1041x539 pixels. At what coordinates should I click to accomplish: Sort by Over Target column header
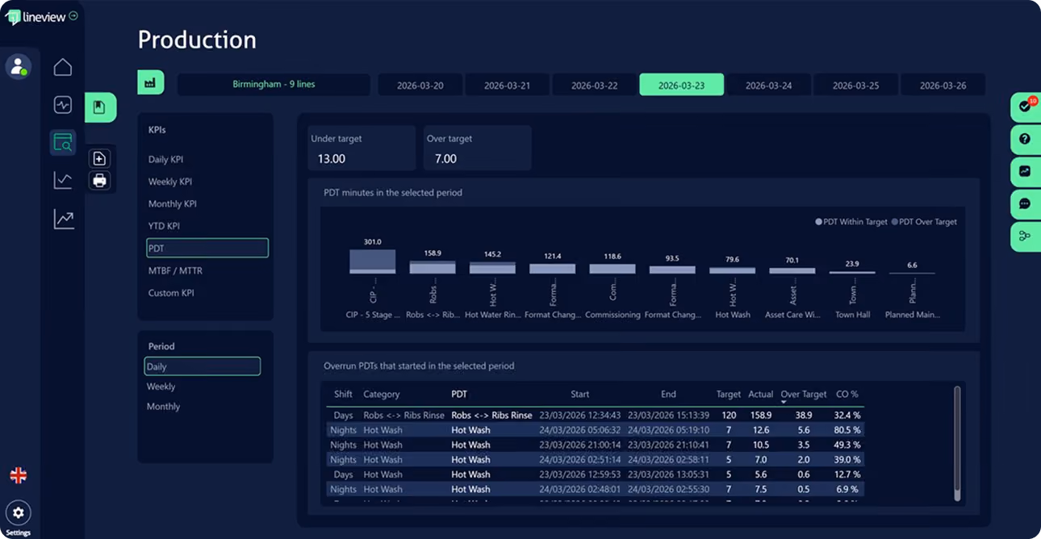tap(804, 395)
